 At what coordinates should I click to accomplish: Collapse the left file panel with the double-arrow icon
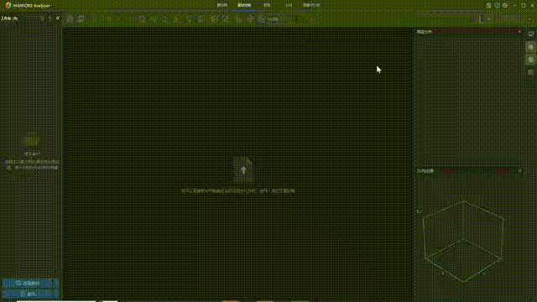(58, 18)
